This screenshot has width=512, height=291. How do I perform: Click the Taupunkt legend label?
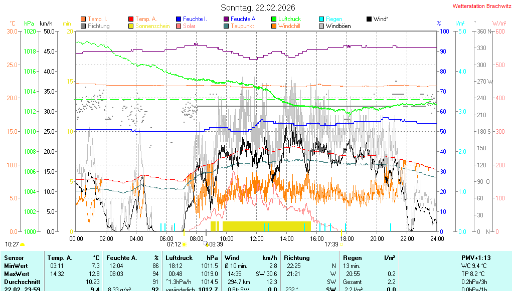pyautogui.click(x=242, y=26)
